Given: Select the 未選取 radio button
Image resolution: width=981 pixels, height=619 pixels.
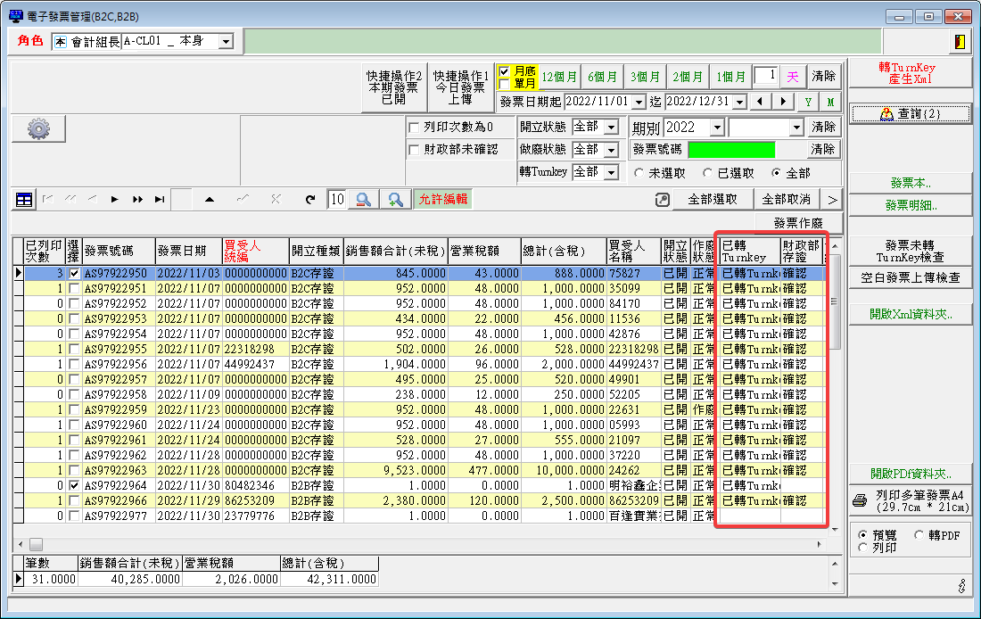Looking at the screenshot, I should (x=639, y=173).
